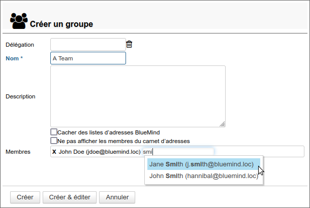310x208 pixels.
Task: Click the Créer un groupe heading
Action: 61,24
